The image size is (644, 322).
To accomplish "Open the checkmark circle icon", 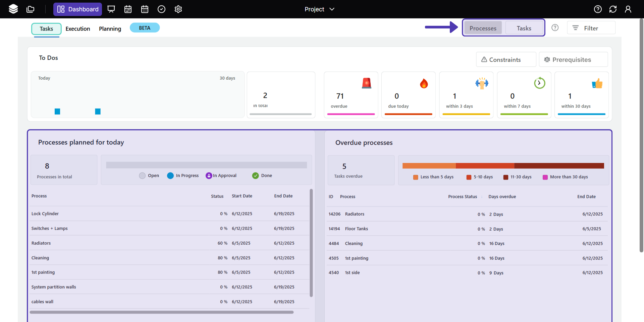I will coord(161,9).
